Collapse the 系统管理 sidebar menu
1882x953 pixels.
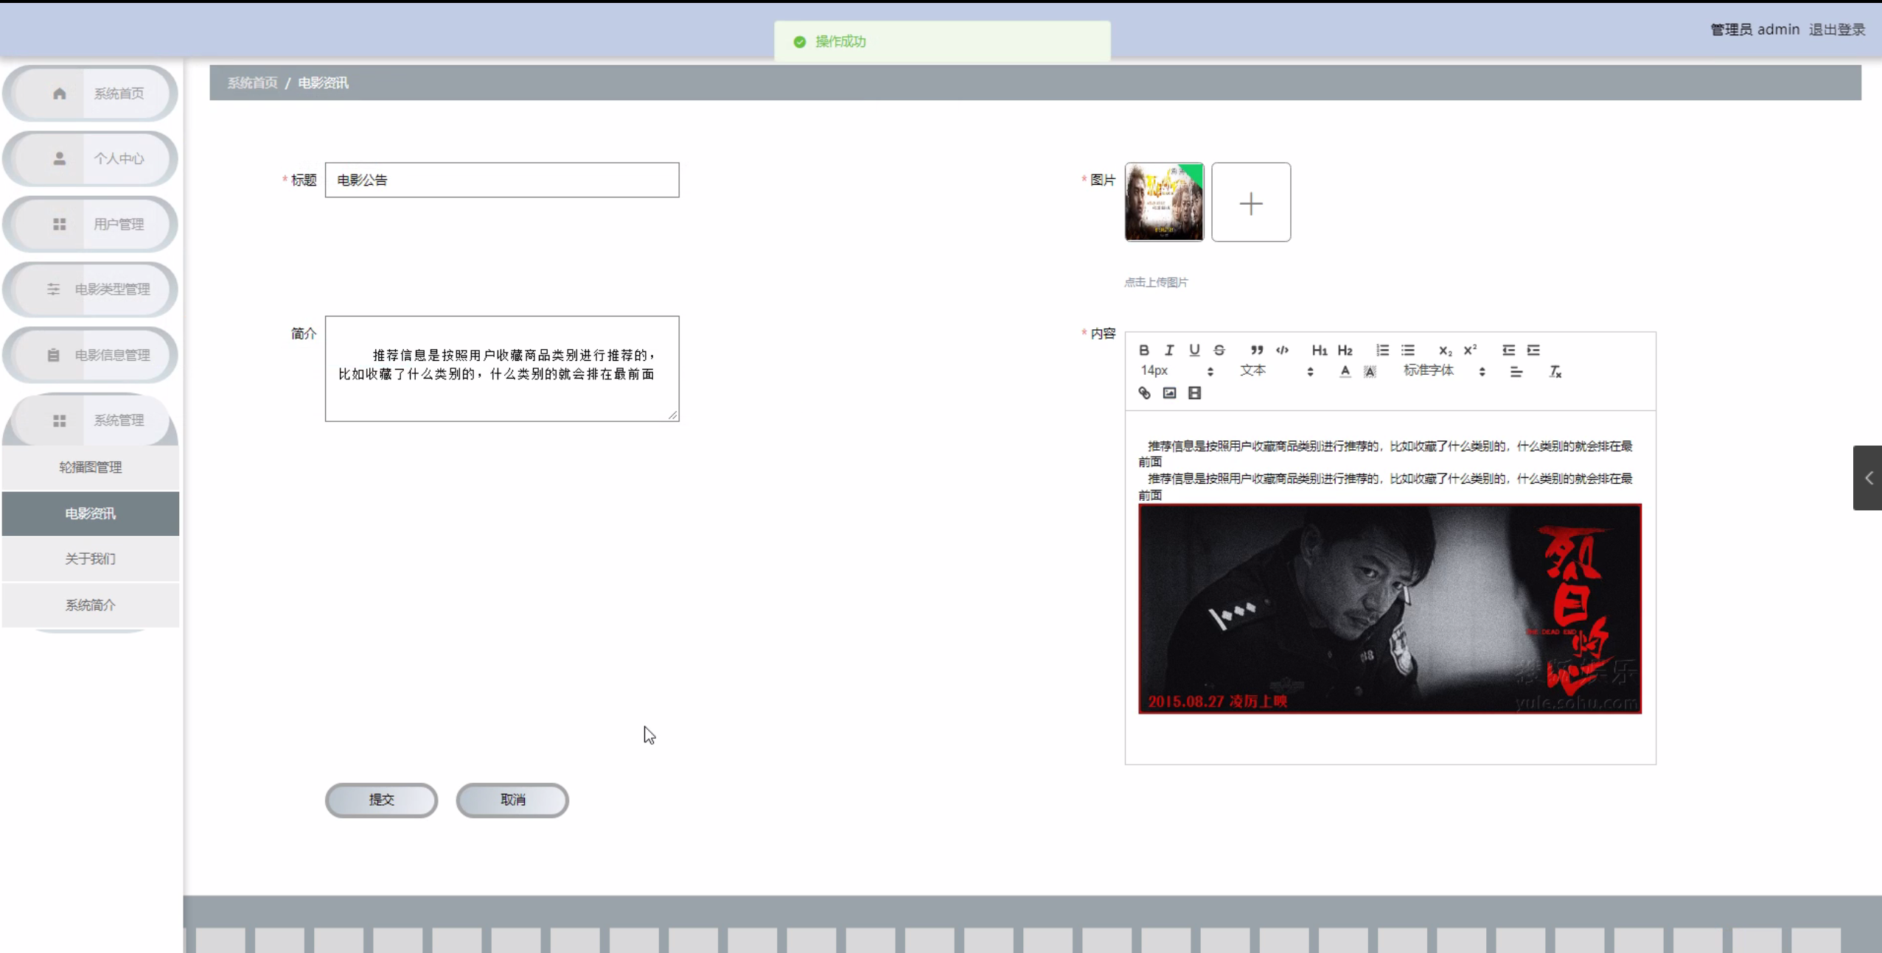pos(91,420)
